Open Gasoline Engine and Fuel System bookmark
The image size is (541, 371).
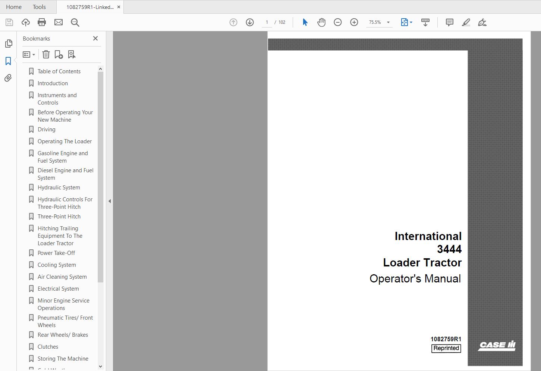(x=63, y=157)
